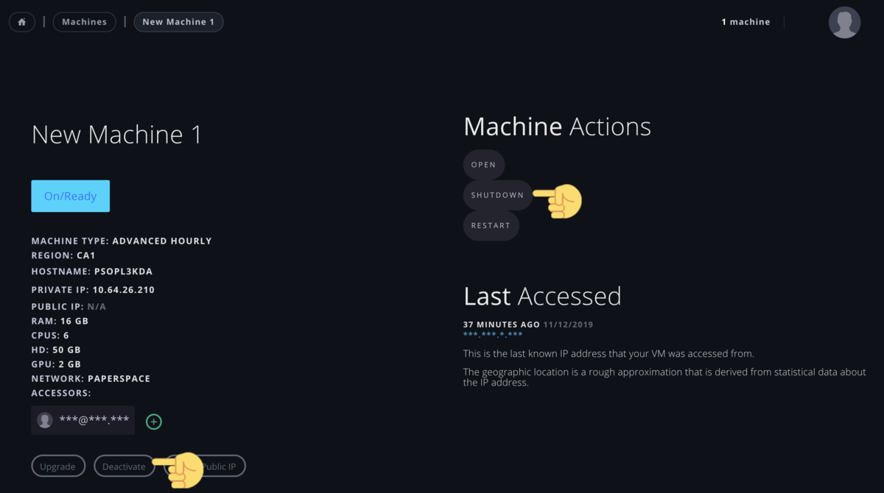Click the On/Ready status button
The height and width of the screenshot is (493, 884).
pos(70,196)
